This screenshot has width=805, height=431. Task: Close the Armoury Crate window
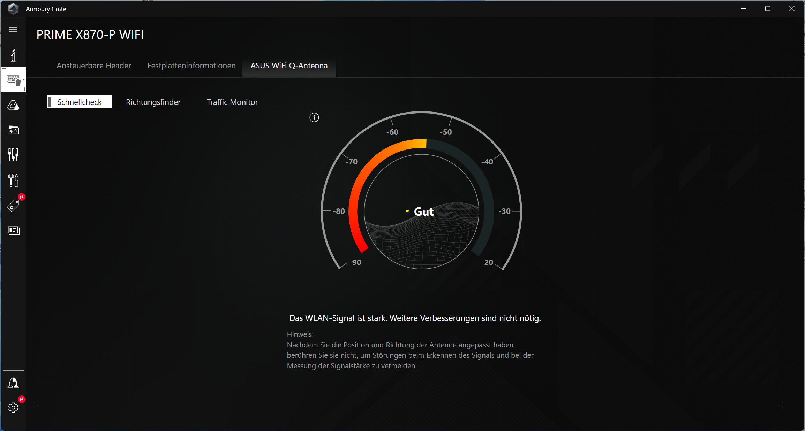(792, 9)
